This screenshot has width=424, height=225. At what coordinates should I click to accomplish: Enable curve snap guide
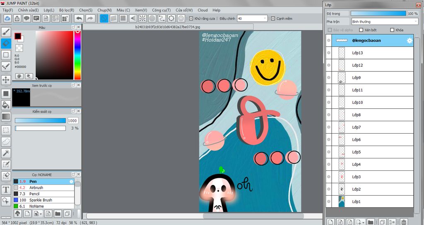point(162,18)
